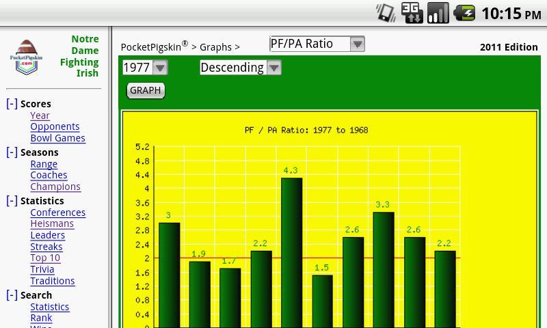Open the Descending sort order dropdown
The height and width of the screenshot is (328, 547).
pyautogui.click(x=240, y=68)
